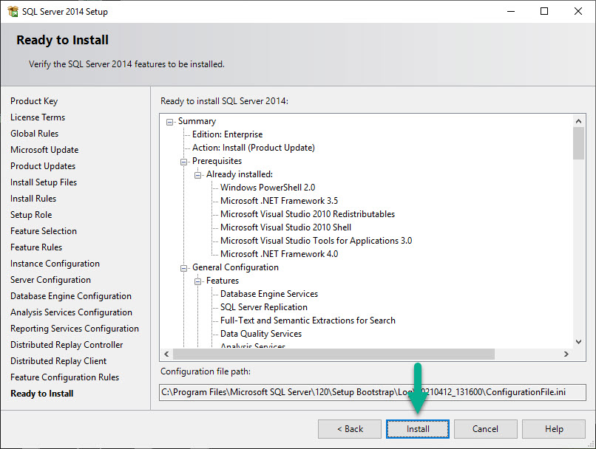The height and width of the screenshot is (449, 596).
Task: Click the SQL Server setup title bar icon
Action: [x=13, y=11]
